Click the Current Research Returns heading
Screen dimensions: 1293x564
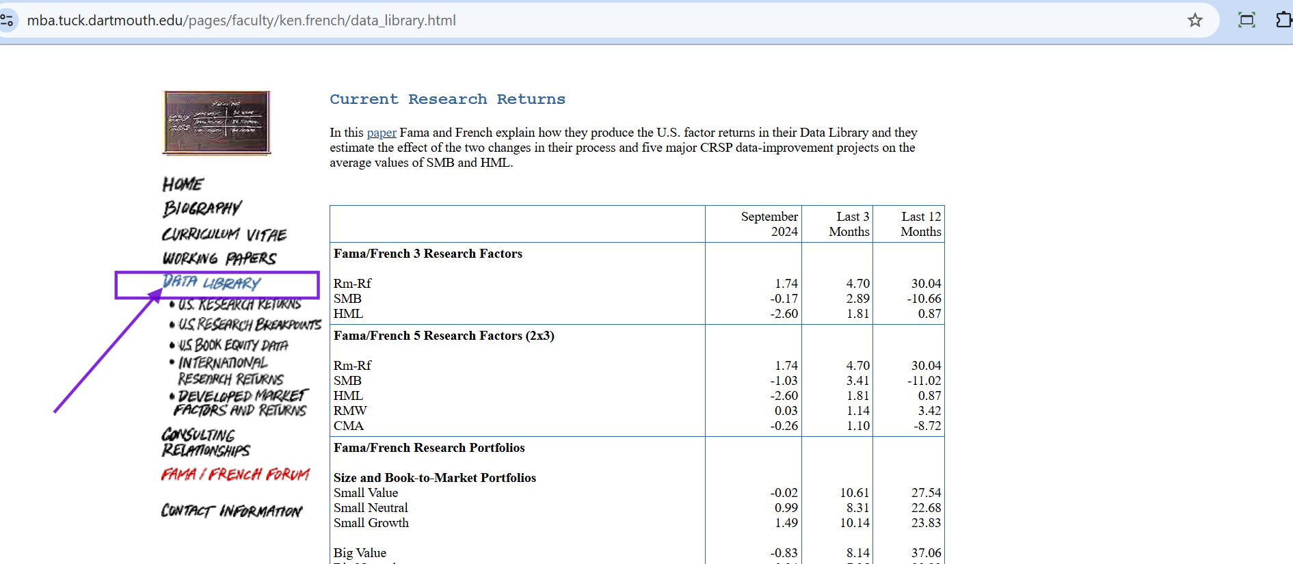(447, 99)
